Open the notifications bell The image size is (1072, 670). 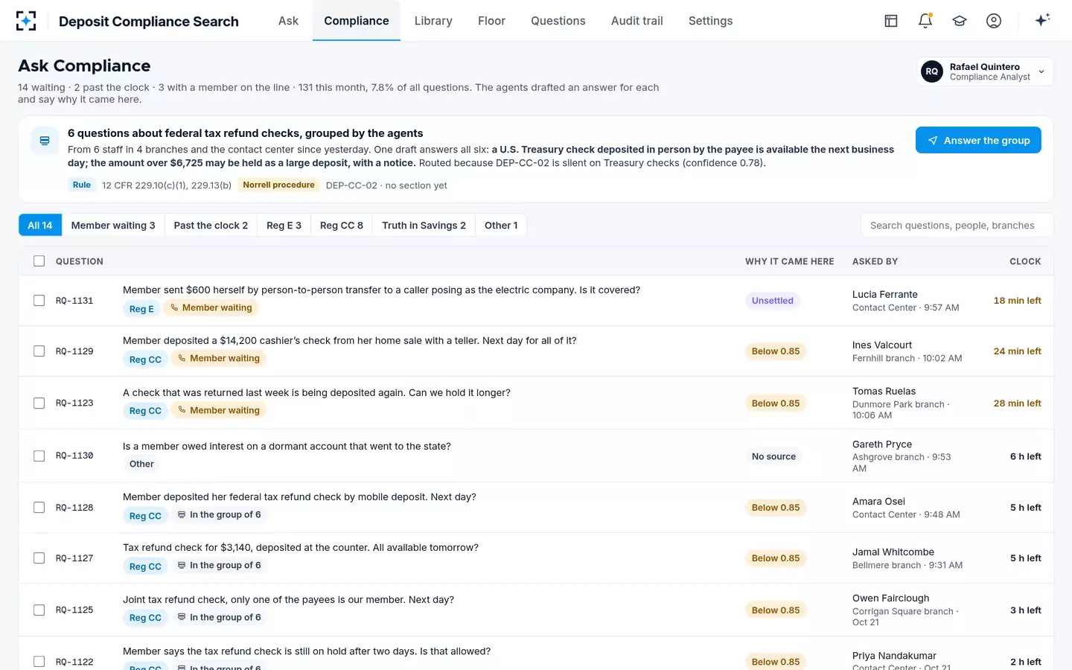click(925, 21)
